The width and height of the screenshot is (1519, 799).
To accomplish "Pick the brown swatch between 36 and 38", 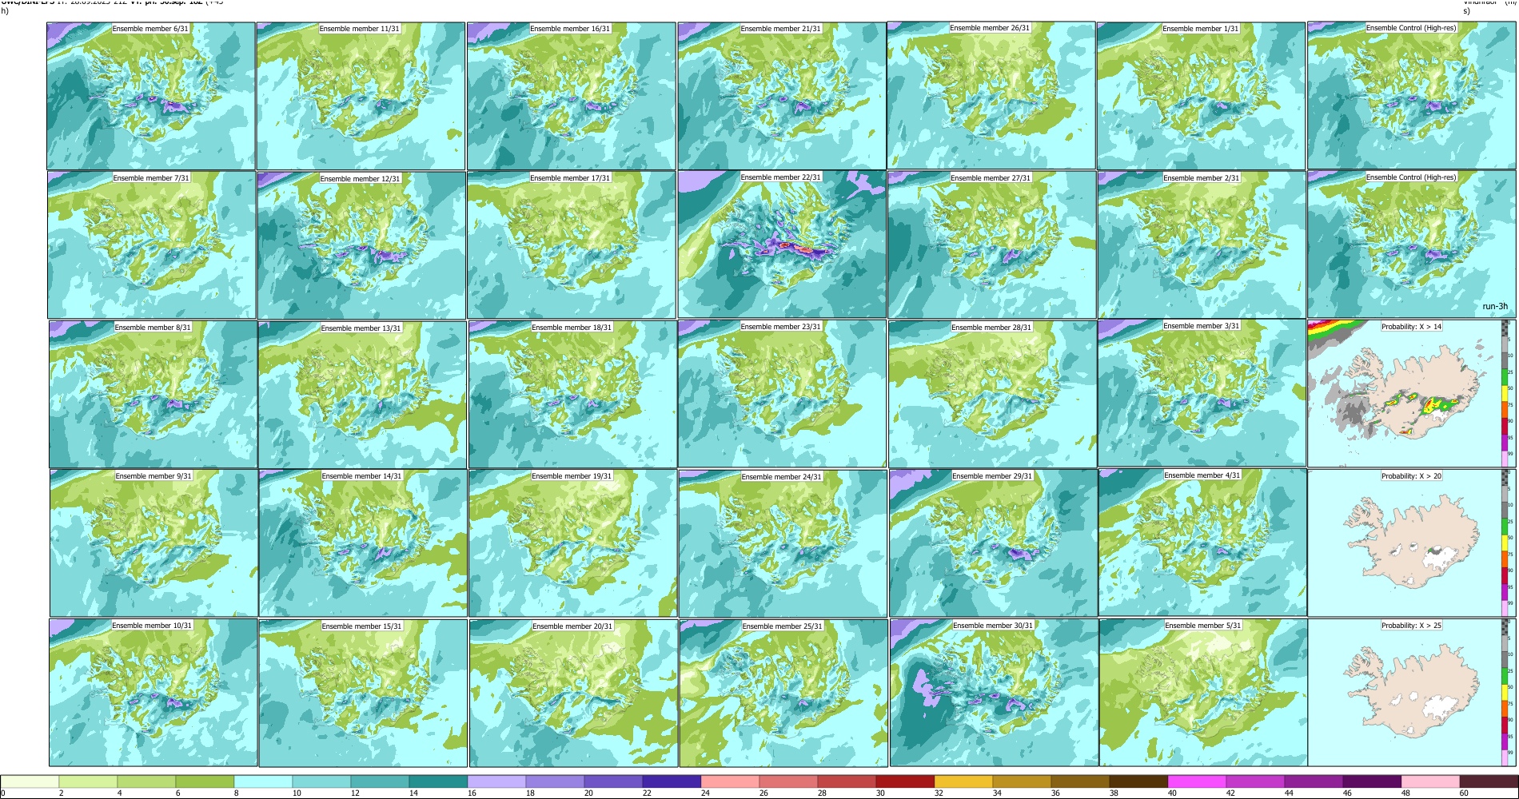I will coord(1080,781).
